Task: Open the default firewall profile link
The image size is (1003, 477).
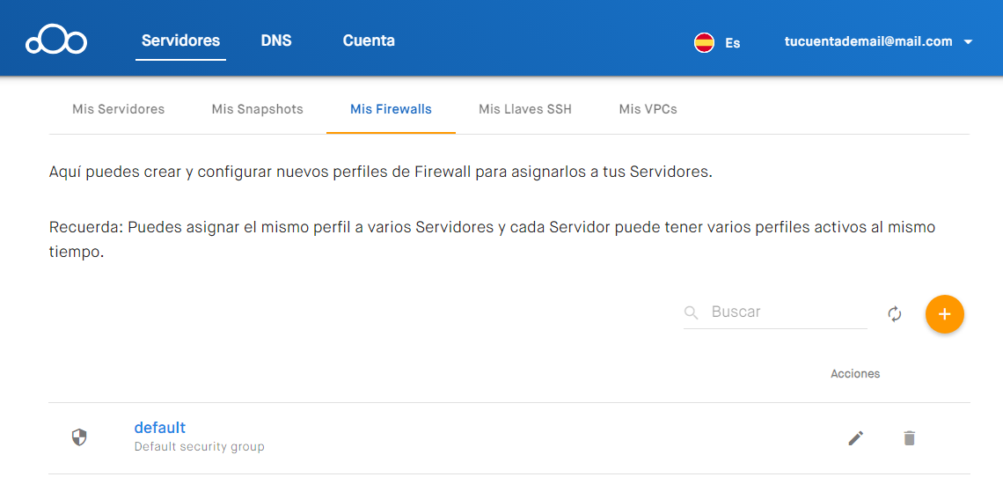Action: 160,427
